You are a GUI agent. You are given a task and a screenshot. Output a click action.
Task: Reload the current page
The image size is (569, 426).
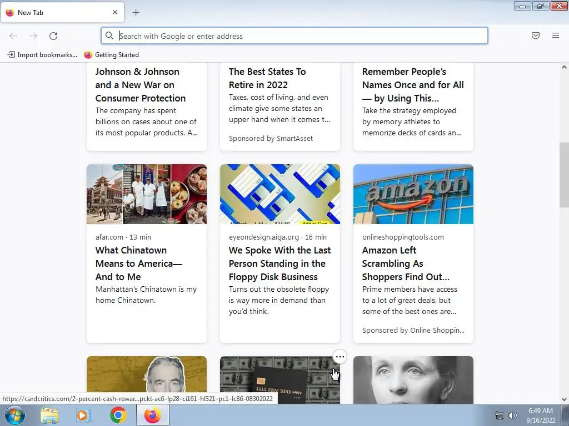(53, 36)
